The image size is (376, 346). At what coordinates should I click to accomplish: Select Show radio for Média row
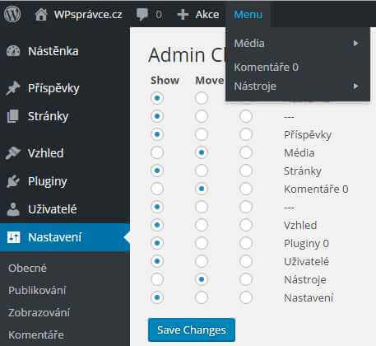tap(157, 152)
